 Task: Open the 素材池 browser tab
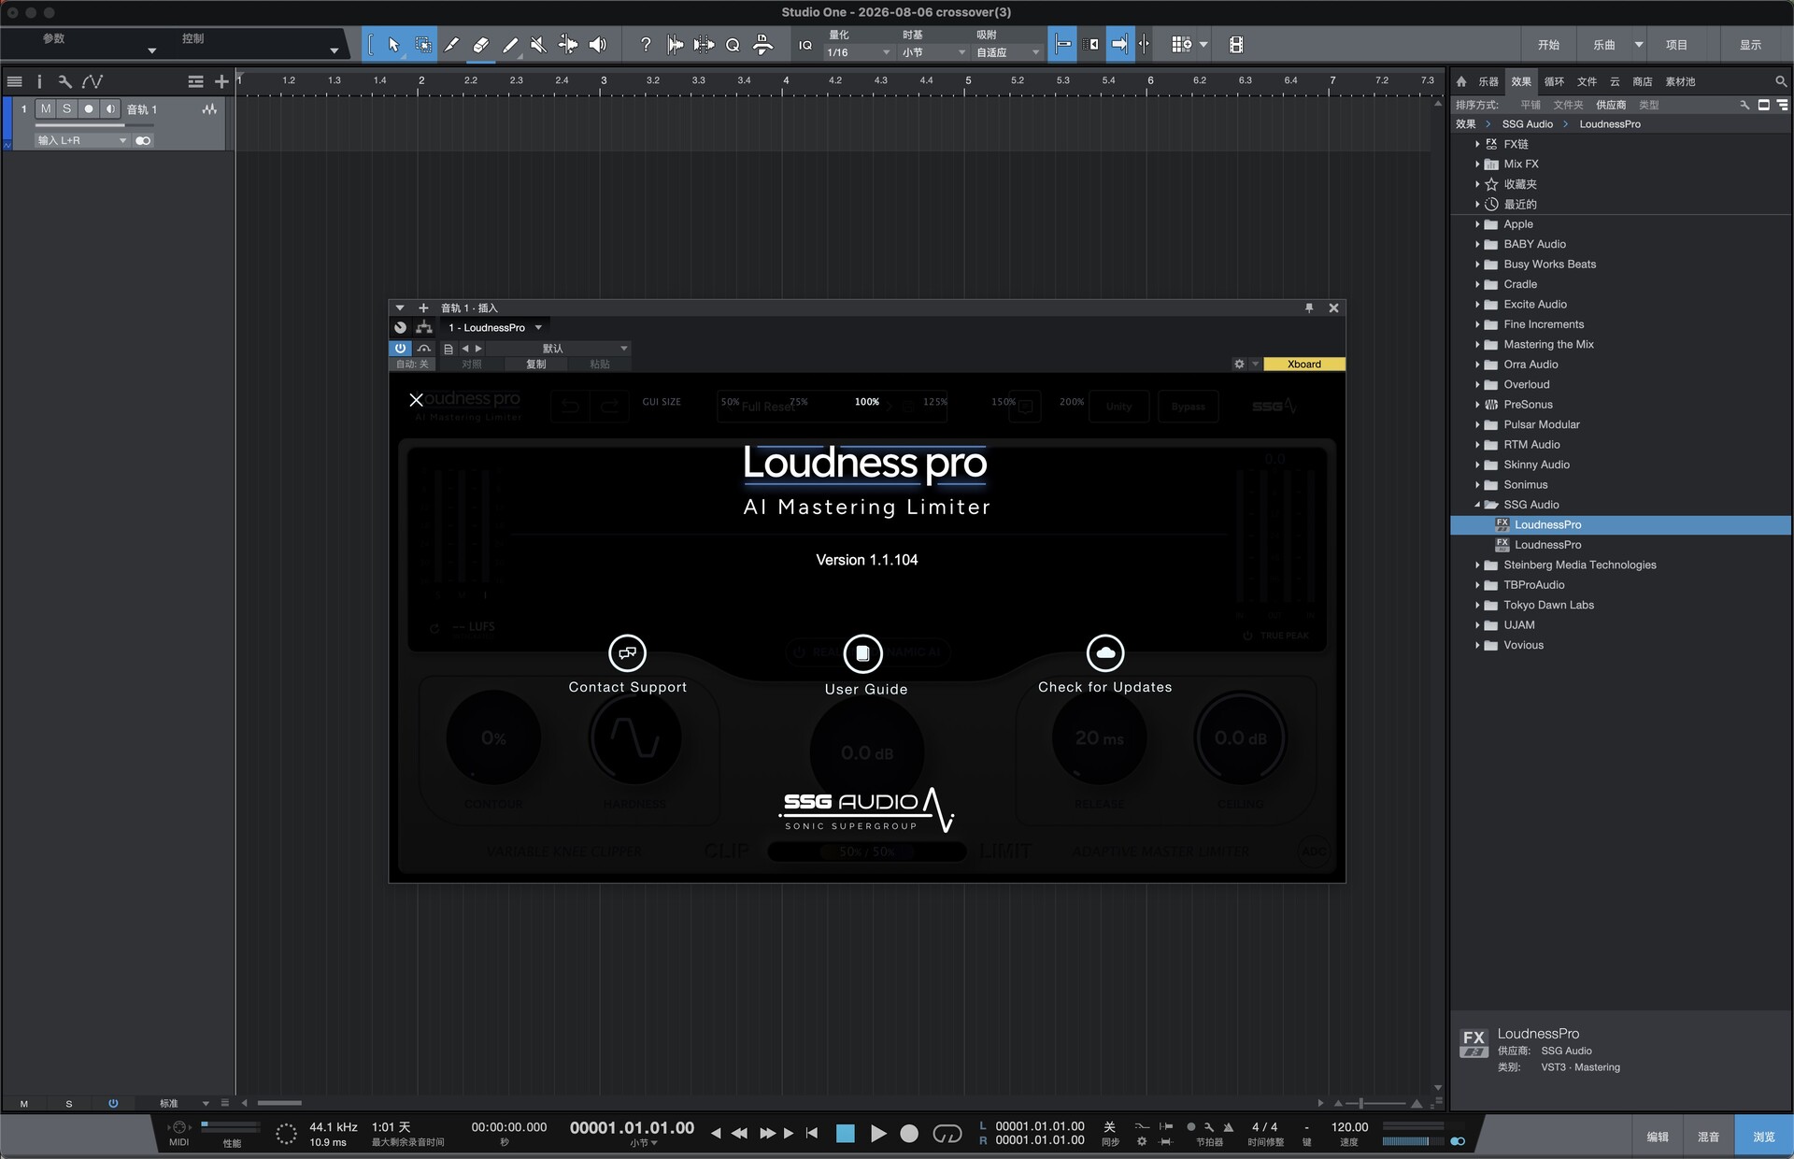pyautogui.click(x=1680, y=81)
